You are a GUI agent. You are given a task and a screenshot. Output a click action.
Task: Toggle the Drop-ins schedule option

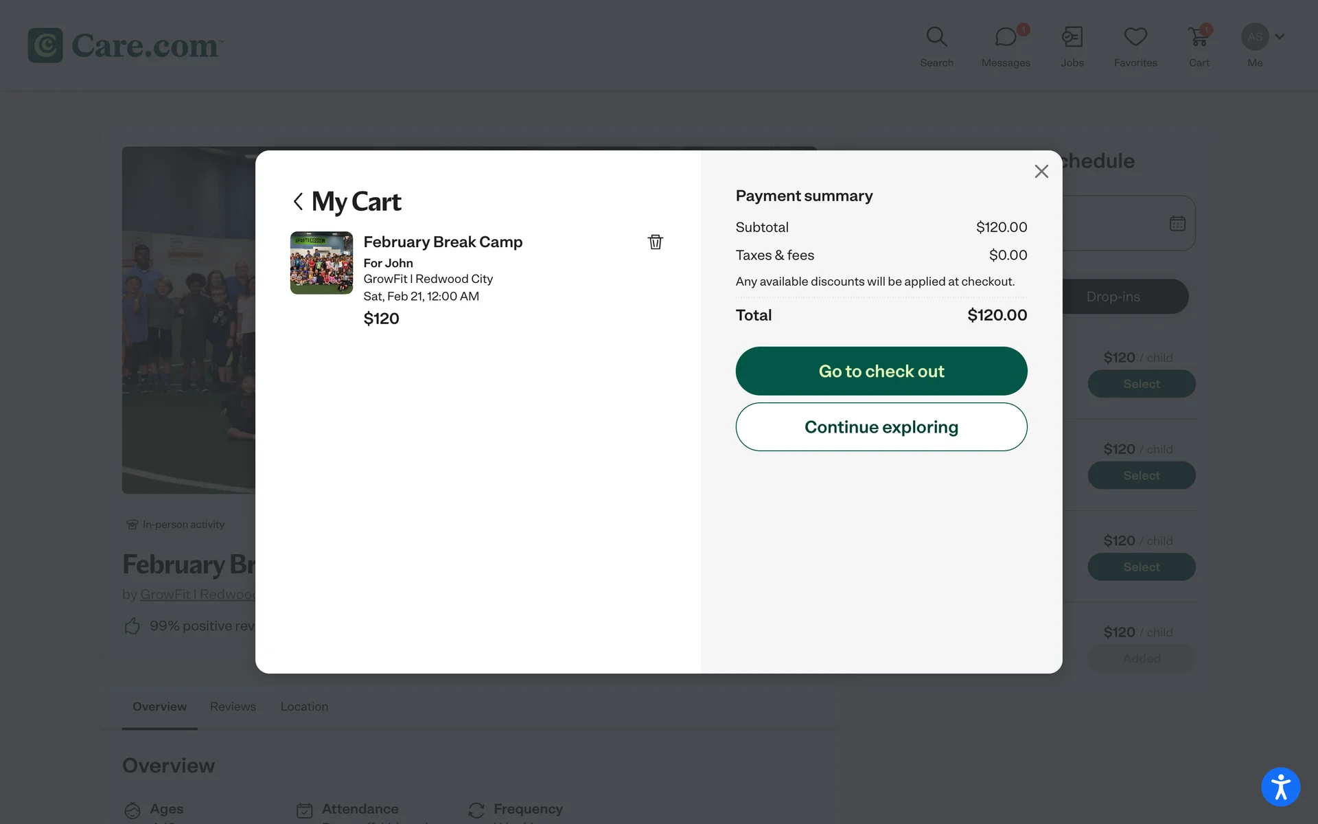pyautogui.click(x=1113, y=297)
